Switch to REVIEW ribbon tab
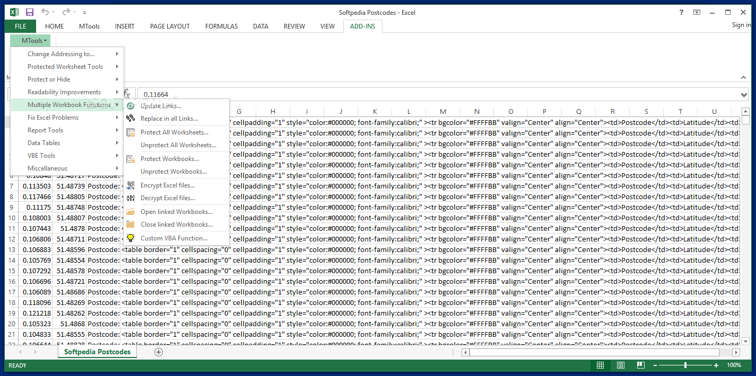The width and height of the screenshot is (756, 376). point(294,26)
